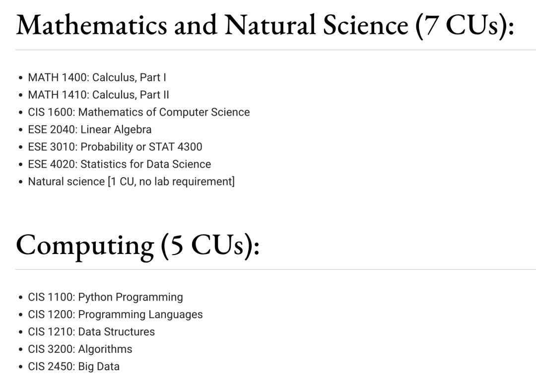Click the 'Mathematics and Natural Science' heading text

coord(211,25)
